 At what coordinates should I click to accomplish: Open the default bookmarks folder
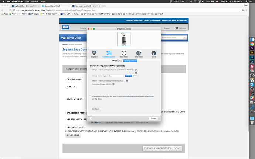coord(159,14)
